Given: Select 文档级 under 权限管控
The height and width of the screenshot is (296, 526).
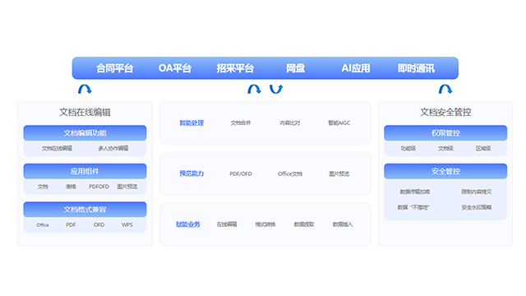Looking at the screenshot, I should coord(445,148).
